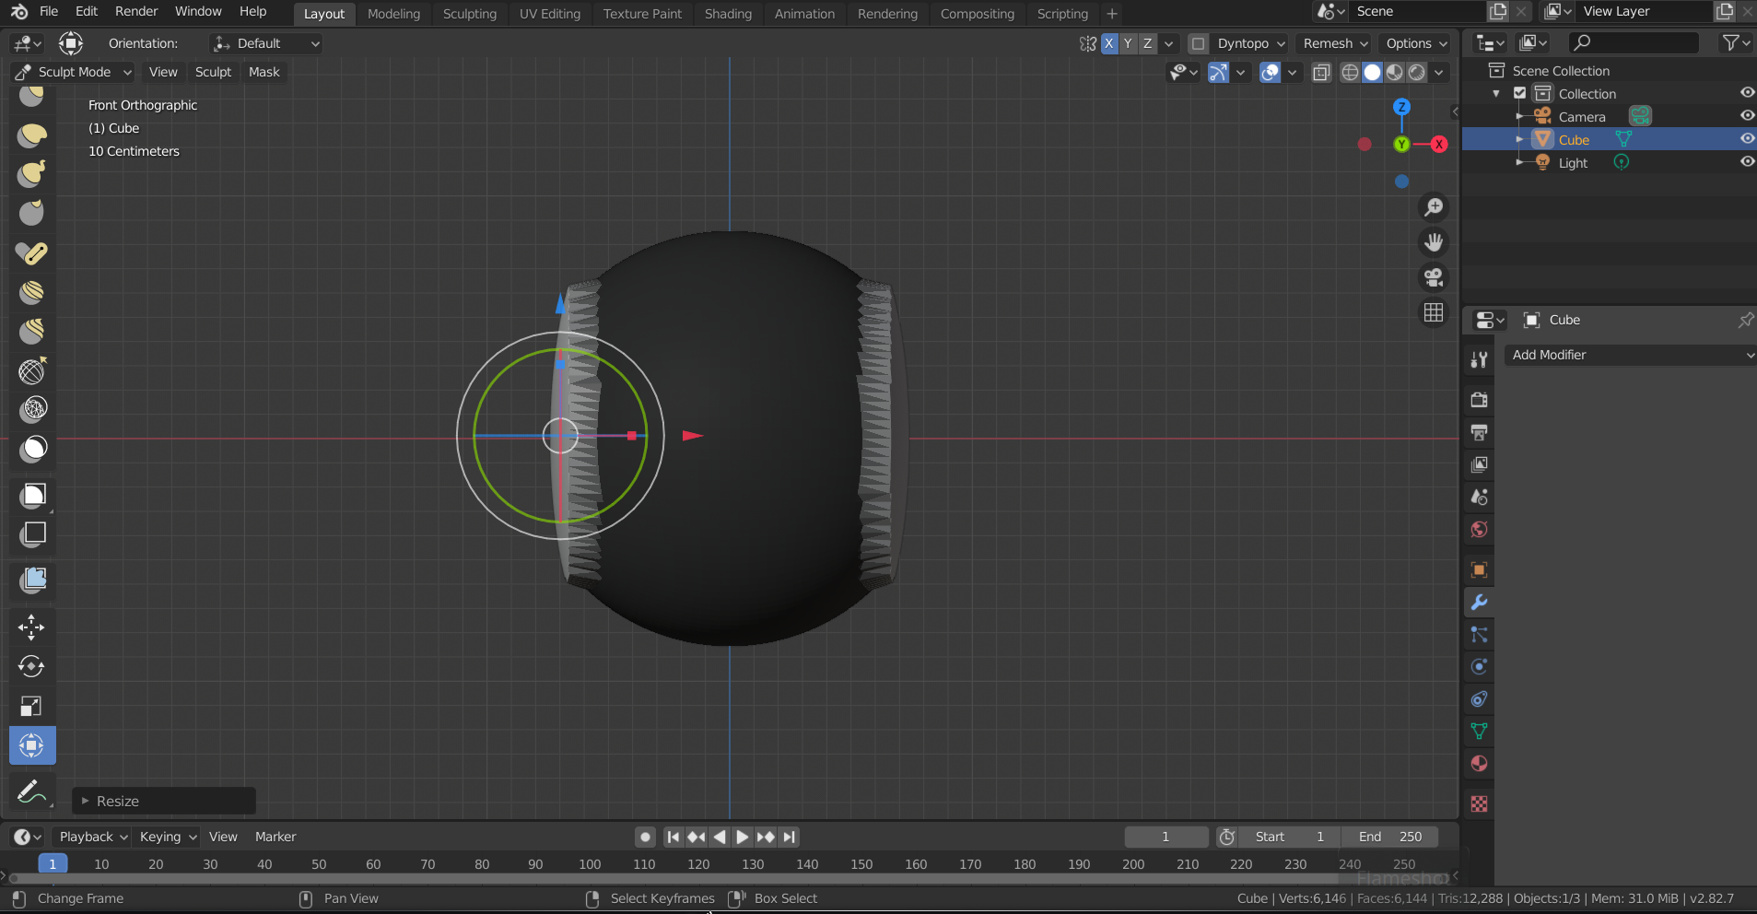Select the Box Mask tool
The height and width of the screenshot is (914, 1757).
pos(33,496)
